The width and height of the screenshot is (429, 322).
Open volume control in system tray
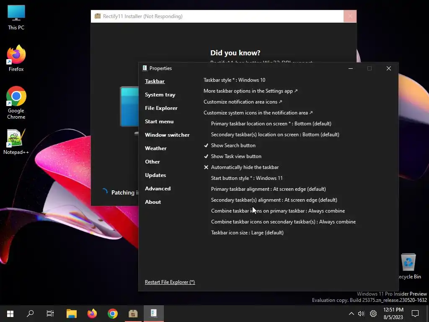pos(362,314)
